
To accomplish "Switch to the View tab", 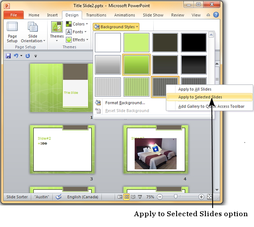I will tap(196, 15).
